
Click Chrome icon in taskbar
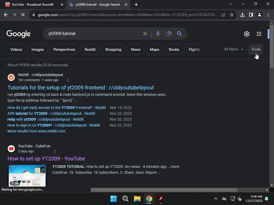coord(149,199)
